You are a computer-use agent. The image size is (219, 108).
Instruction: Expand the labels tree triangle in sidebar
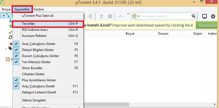coord(6,48)
